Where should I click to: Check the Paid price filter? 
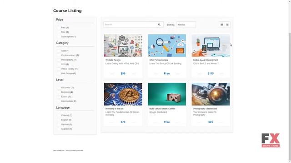(59, 28)
